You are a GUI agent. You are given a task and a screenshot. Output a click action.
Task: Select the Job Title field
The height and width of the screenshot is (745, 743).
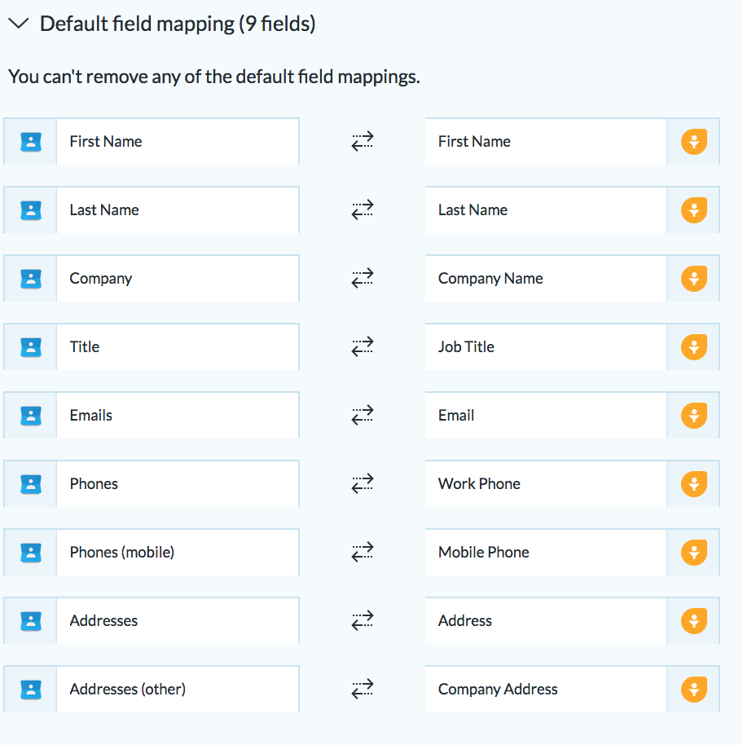pyautogui.click(x=546, y=347)
